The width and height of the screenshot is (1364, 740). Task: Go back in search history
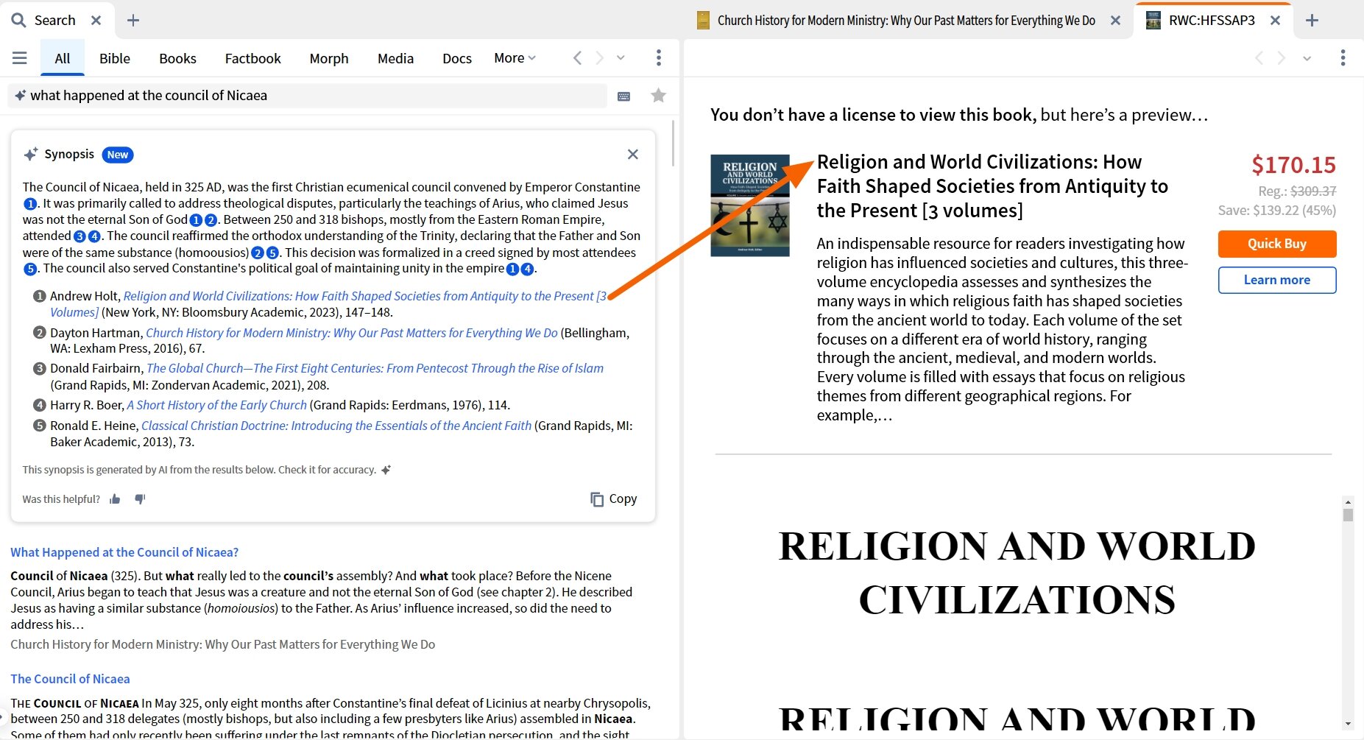tap(578, 58)
